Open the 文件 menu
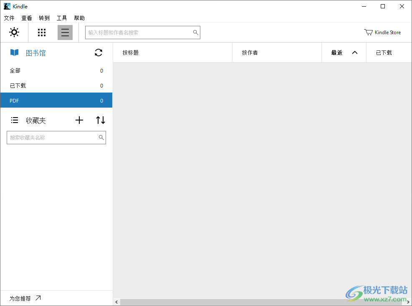 coord(9,18)
